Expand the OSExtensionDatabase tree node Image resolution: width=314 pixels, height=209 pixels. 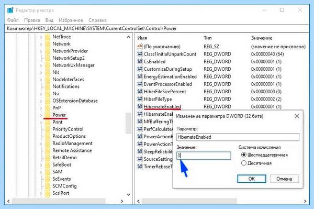click(41, 101)
